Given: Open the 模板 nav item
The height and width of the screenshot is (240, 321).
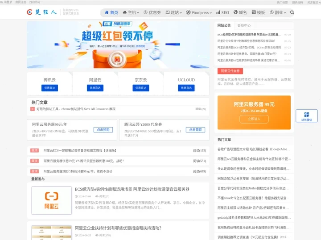Looking at the screenshot, I should 258,12.
